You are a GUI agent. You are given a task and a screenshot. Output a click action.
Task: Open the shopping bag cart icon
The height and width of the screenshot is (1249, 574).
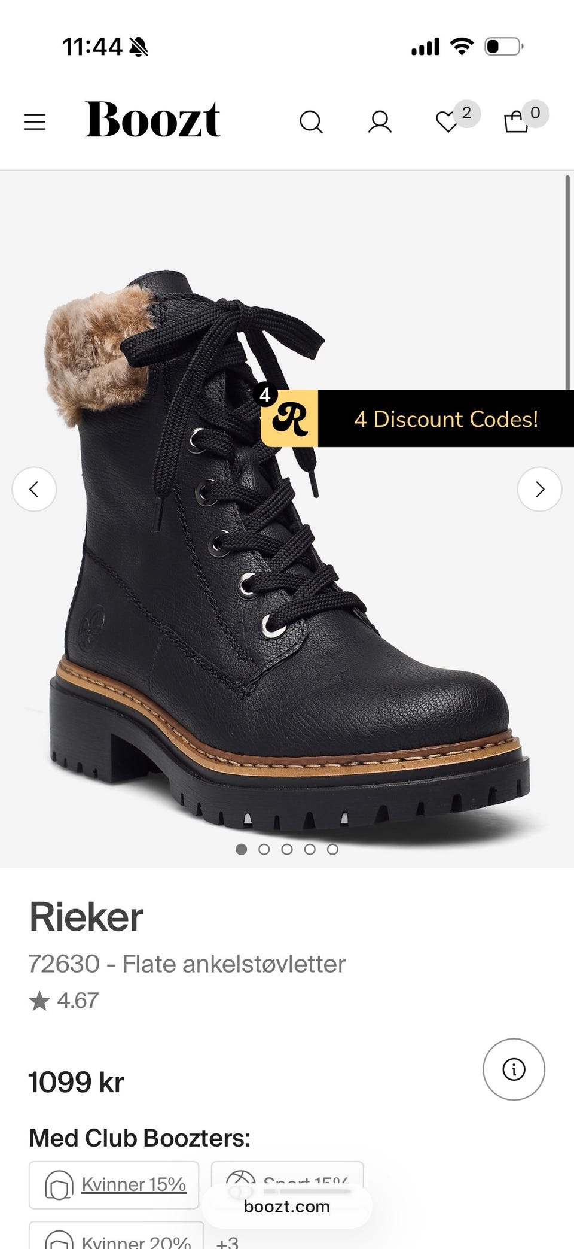pyautogui.click(x=516, y=122)
